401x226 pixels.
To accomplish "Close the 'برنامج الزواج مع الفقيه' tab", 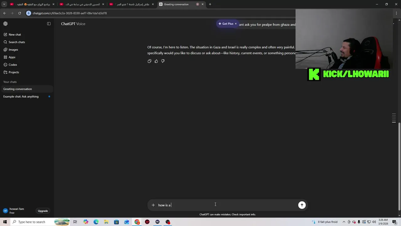I will [54, 4].
